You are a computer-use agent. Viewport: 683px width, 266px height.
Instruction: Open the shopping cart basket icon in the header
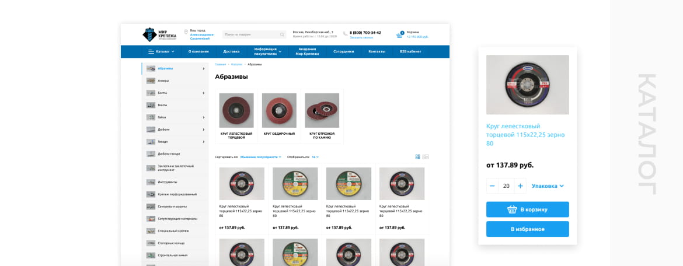(399, 35)
